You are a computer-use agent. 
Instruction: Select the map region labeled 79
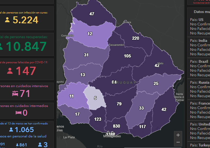(119, 104)
